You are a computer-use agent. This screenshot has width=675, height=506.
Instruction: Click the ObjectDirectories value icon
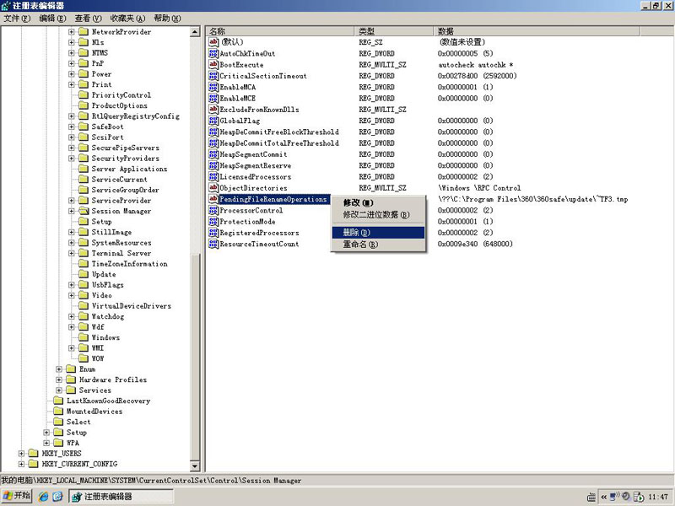pyautogui.click(x=213, y=188)
